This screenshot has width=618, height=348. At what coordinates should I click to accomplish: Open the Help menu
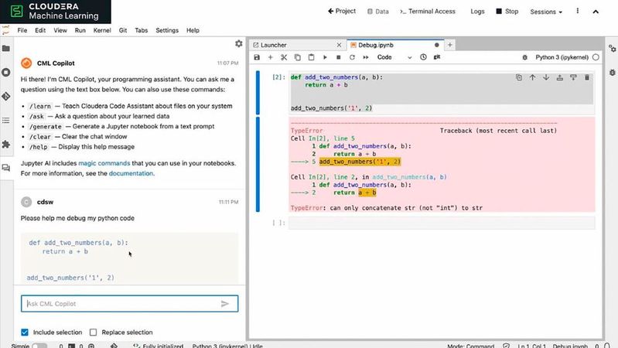[x=193, y=30]
